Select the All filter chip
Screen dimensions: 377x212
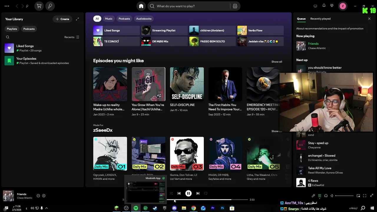97,19
